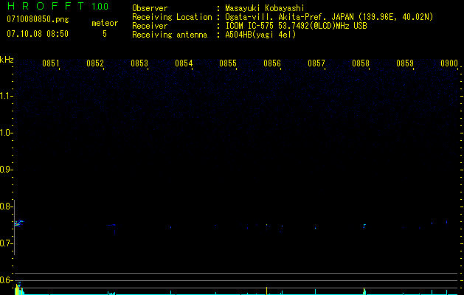Image resolution: width=464 pixels, height=295 pixels.
Task: Click the meteor count value 5
Action: [105, 34]
